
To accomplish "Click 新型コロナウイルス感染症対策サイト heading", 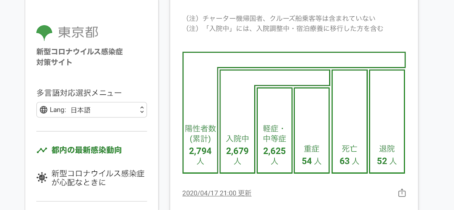I will [79, 57].
